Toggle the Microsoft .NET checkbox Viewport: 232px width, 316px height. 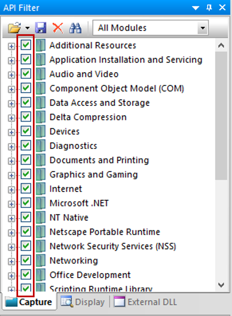click(26, 203)
